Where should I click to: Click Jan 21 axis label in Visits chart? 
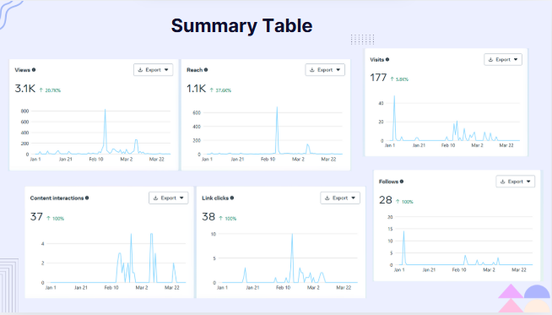point(419,145)
